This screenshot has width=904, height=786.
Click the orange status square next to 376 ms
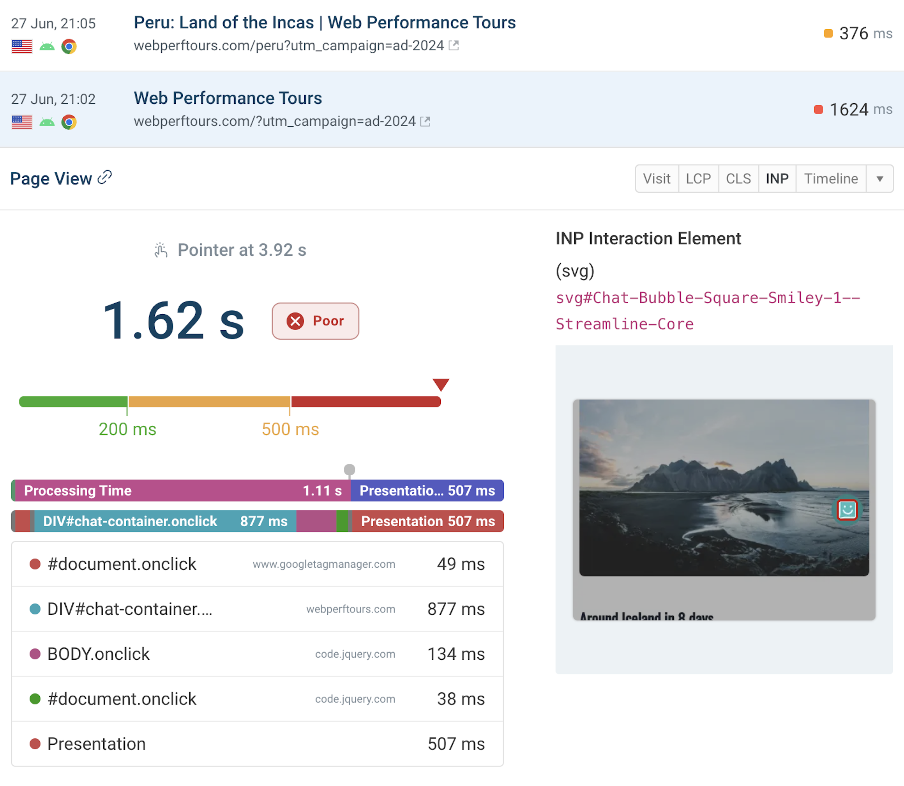point(828,33)
